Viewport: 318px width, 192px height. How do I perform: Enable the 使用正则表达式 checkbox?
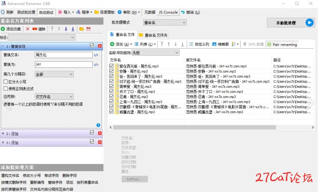click(6, 88)
